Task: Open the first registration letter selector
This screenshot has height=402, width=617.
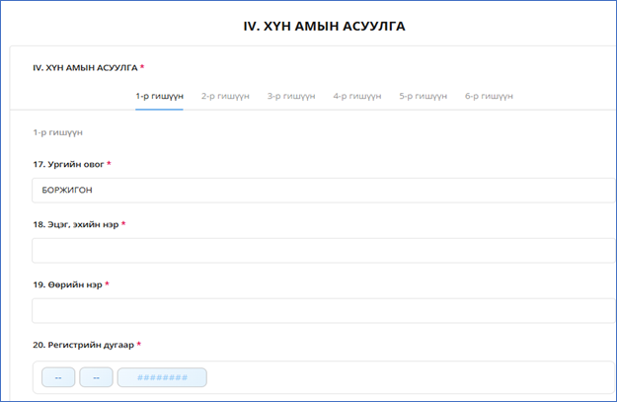Action: coord(58,377)
